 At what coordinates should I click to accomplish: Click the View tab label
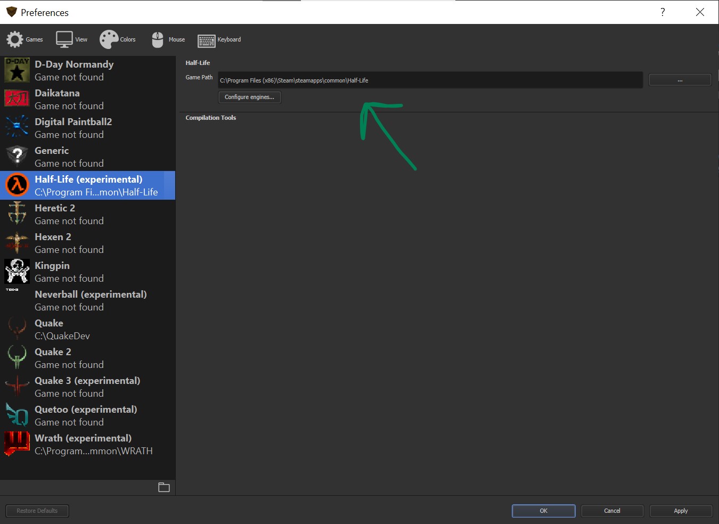[81, 39]
